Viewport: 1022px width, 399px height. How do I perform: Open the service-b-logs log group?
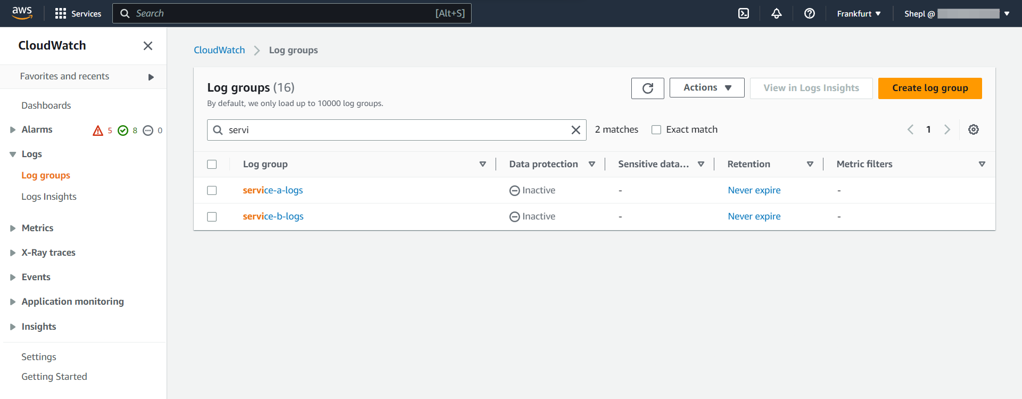(x=273, y=216)
